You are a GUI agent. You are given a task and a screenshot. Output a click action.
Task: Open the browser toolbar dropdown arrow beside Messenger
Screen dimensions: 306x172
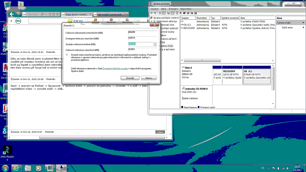(138, 20)
